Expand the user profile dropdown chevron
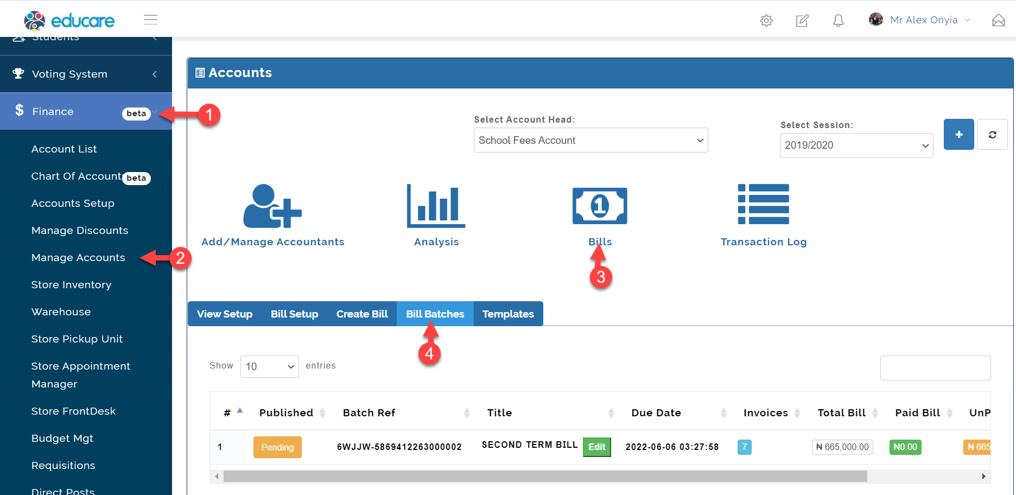This screenshot has height=495, width=1016. tap(967, 20)
